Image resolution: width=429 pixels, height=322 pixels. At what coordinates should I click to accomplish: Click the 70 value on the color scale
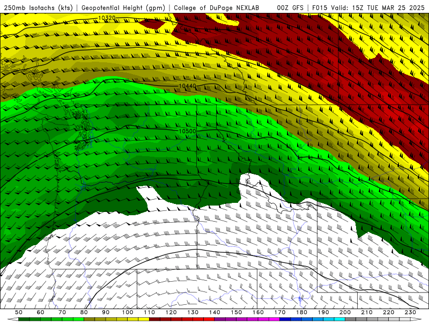(62, 312)
